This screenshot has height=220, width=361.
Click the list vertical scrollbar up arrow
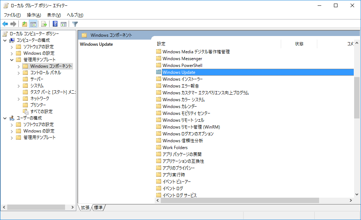(x=357, y=43)
